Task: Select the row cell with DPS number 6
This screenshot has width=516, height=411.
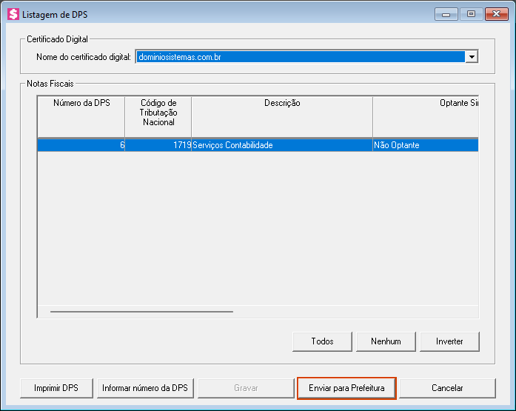Action: [81, 145]
